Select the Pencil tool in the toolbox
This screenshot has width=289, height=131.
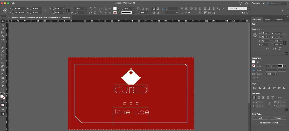3,51
